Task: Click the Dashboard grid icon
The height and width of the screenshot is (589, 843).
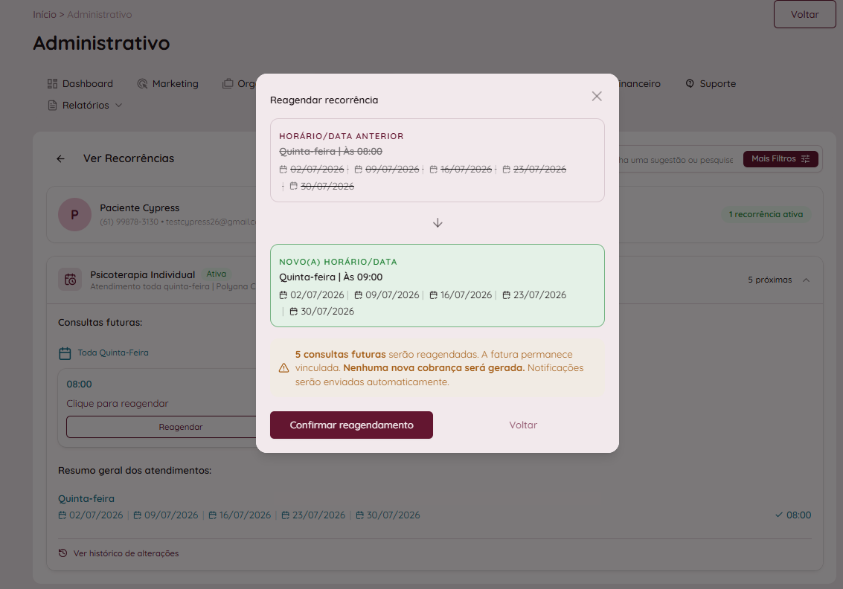Action: coord(52,84)
